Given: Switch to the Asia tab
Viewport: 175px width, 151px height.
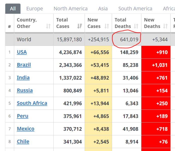Looking at the screenshot, I should click(103, 9).
